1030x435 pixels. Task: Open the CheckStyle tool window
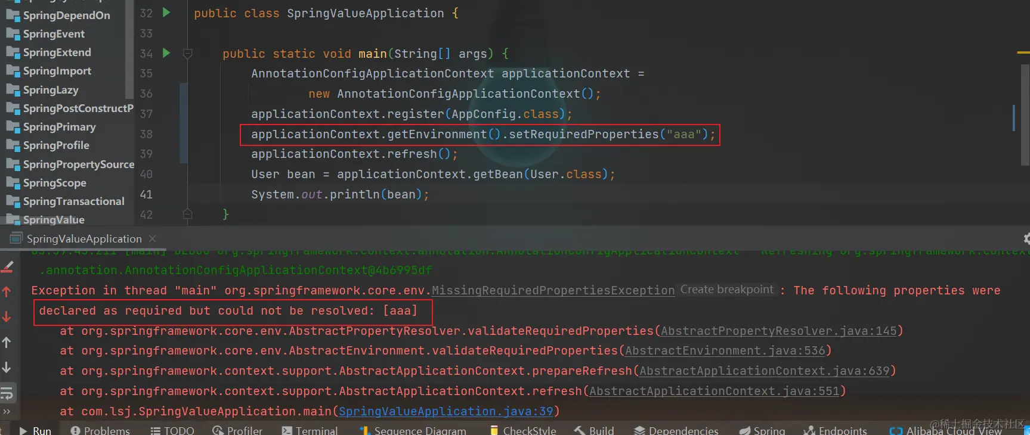pyautogui.click(x=522, y=430)
